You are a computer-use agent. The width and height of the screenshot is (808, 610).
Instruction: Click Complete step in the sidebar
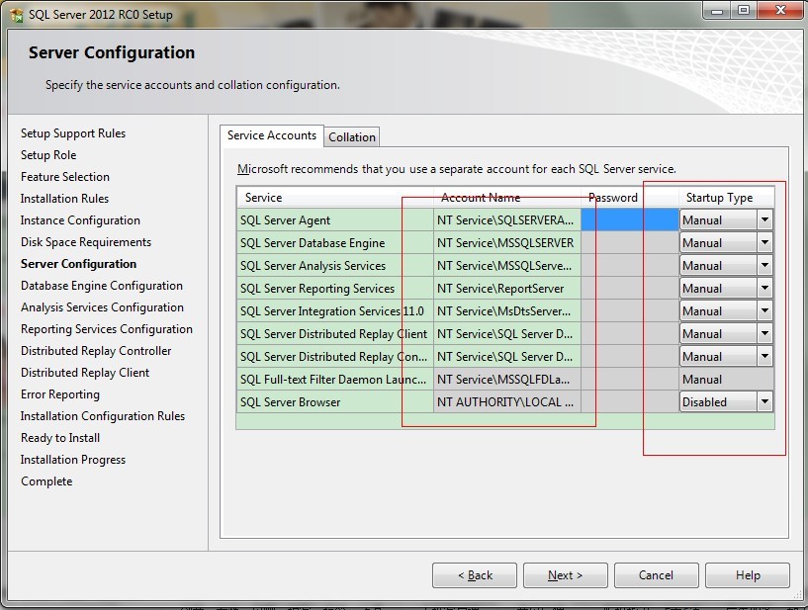[46, 481]
